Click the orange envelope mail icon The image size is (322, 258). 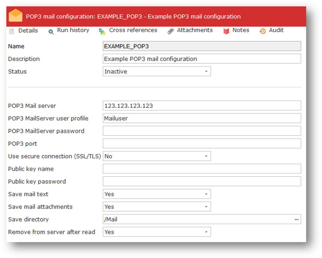point(16,16)
